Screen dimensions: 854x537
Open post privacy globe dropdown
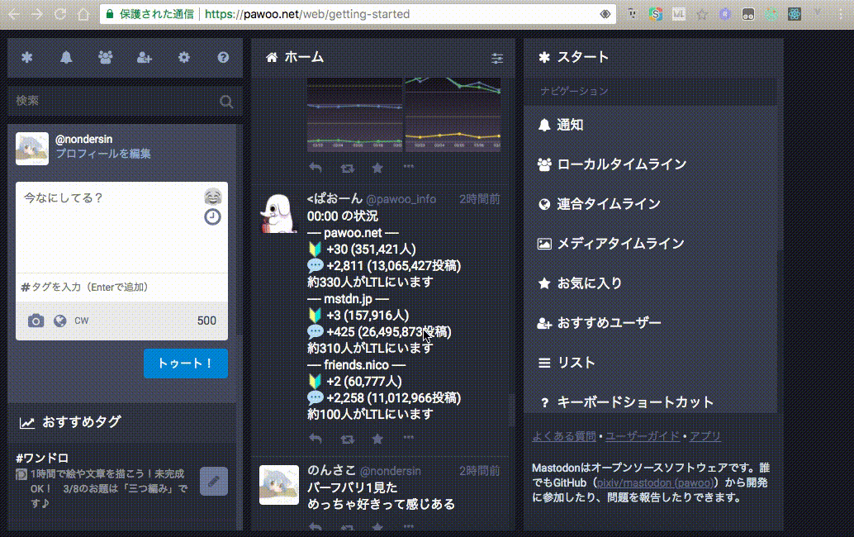pos(60,321)
